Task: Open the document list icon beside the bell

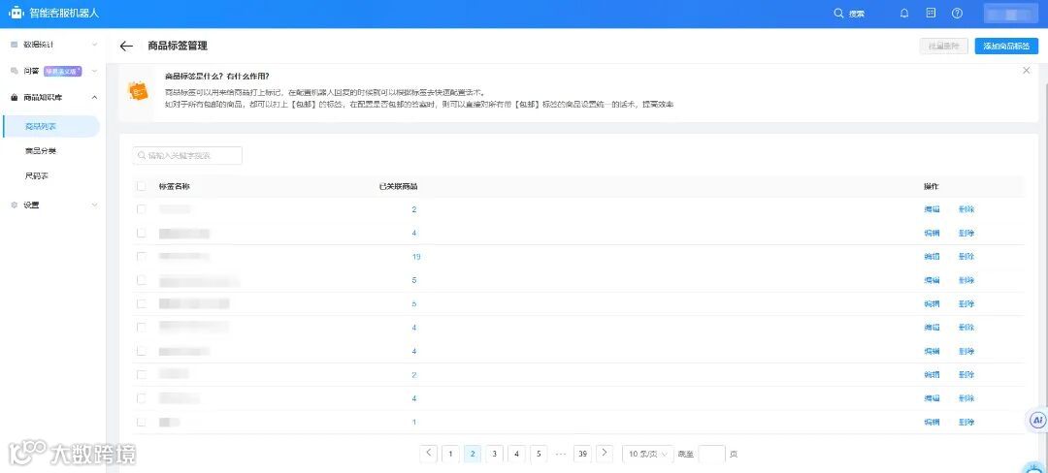Action: (x=931, y=13)
